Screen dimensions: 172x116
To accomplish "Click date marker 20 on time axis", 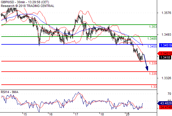I will [x=128, y=114].
